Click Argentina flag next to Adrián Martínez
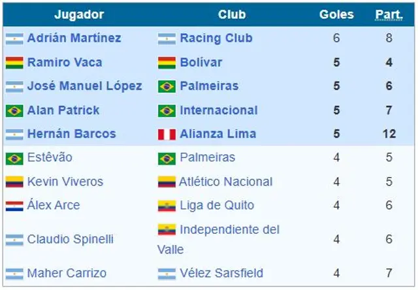Viewport: 418px width, 290px height. tap(14, 39)
